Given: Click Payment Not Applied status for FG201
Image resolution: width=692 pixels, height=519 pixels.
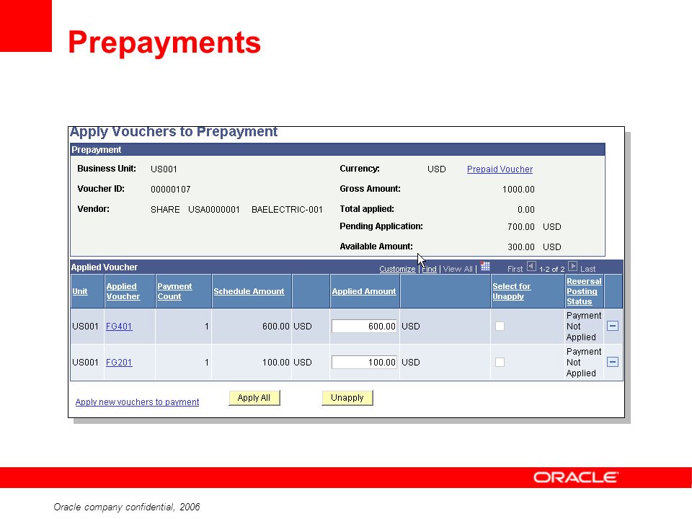Looking at the screenshot, I should (x=583, y=363).
